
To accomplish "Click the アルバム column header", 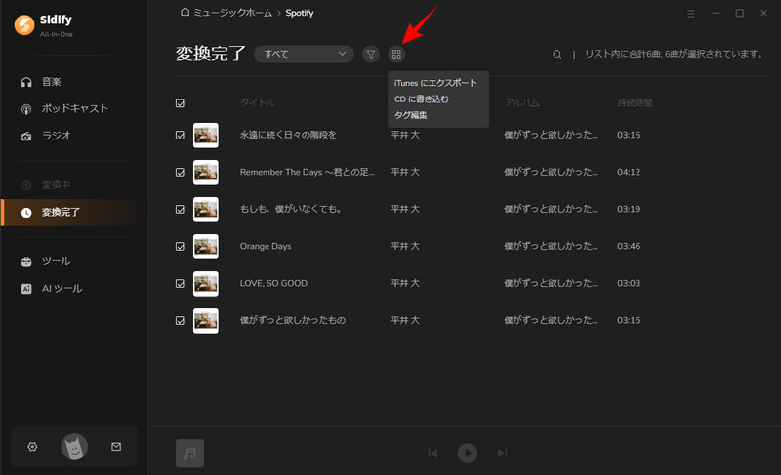I will (521, 103).
